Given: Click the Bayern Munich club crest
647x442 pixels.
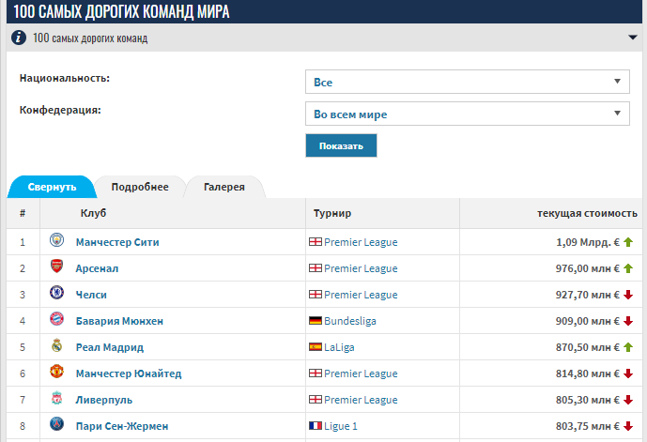Looking at the screenshot, I should tap(56, 319).
